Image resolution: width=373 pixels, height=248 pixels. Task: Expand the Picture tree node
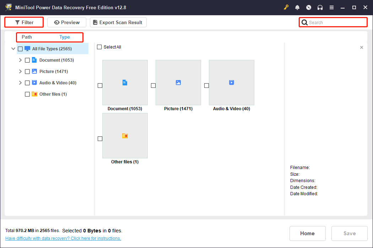[20, 71]
